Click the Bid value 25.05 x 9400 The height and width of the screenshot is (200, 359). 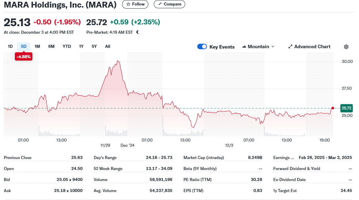70,179
